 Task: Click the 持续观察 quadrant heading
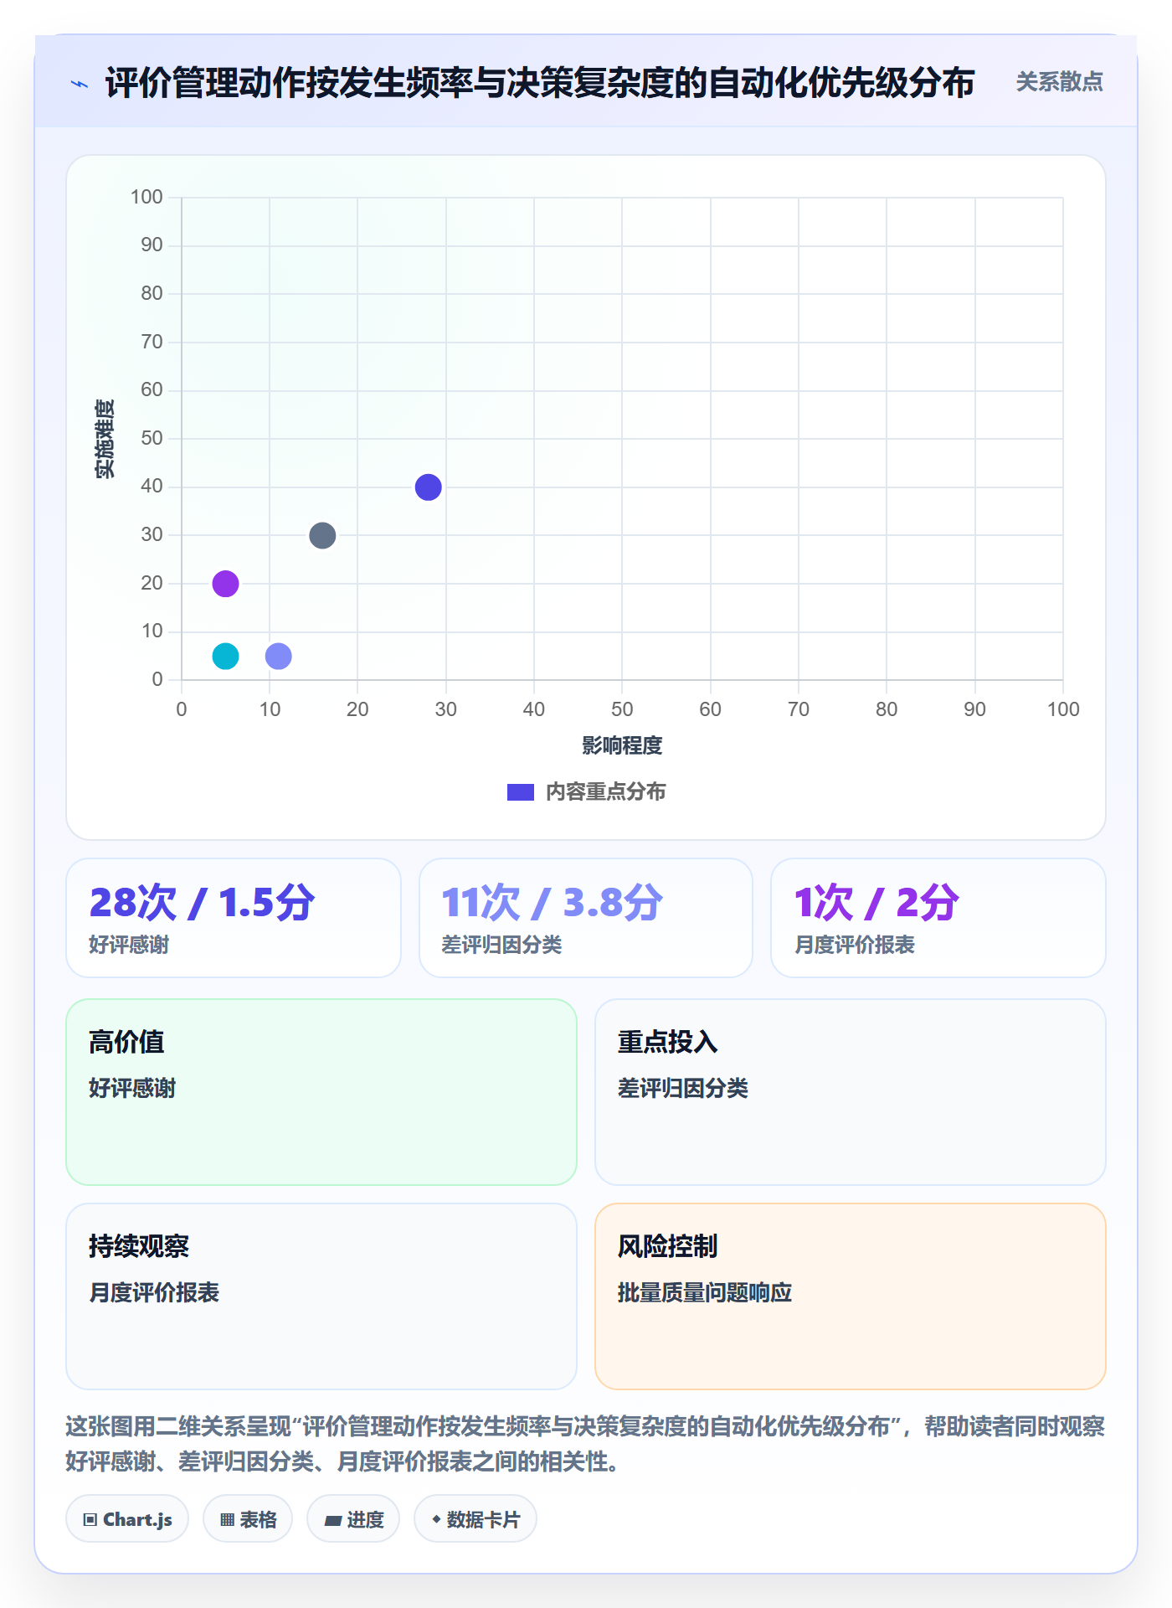139,1246
